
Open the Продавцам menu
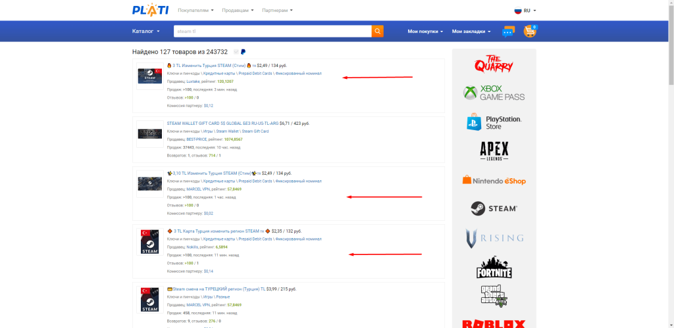[x=238, y=11]
